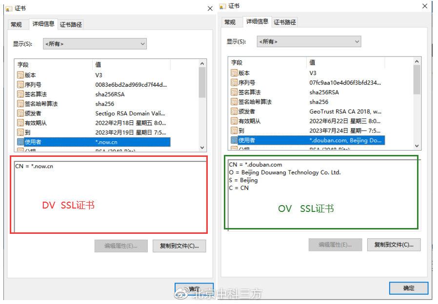Click CN = *.douban.com line in right details box
This screenshot has width=438, height=304.
tap(256, 165)
